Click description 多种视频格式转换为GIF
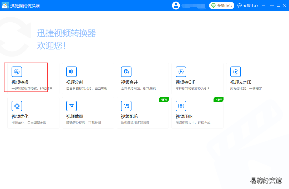This screenshot has width=289, height=189. (192, 89)
